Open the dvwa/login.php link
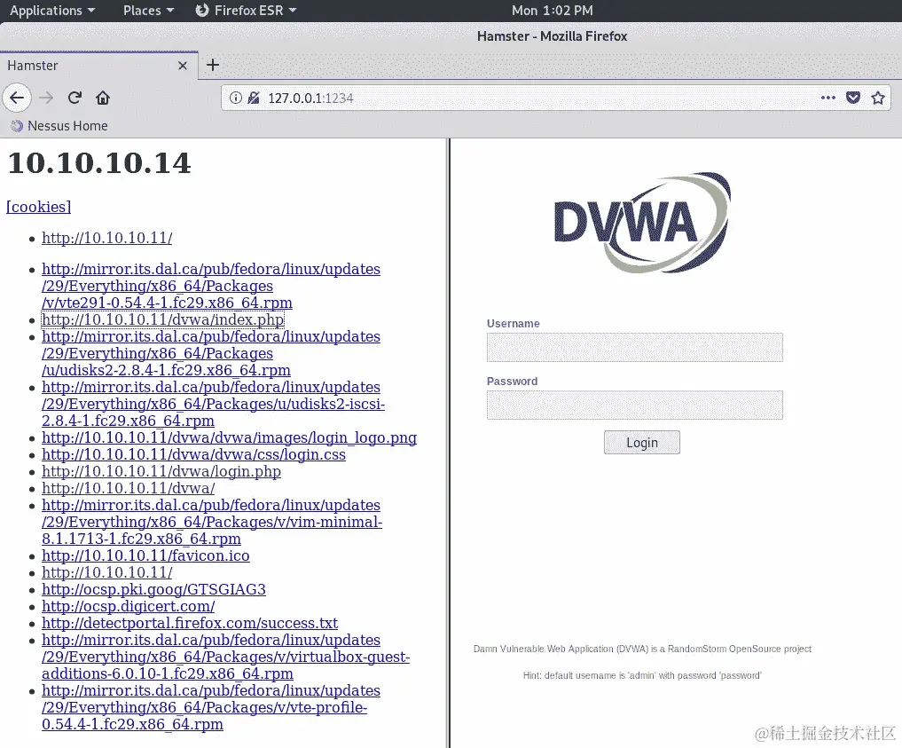 (x=161, y=471)
